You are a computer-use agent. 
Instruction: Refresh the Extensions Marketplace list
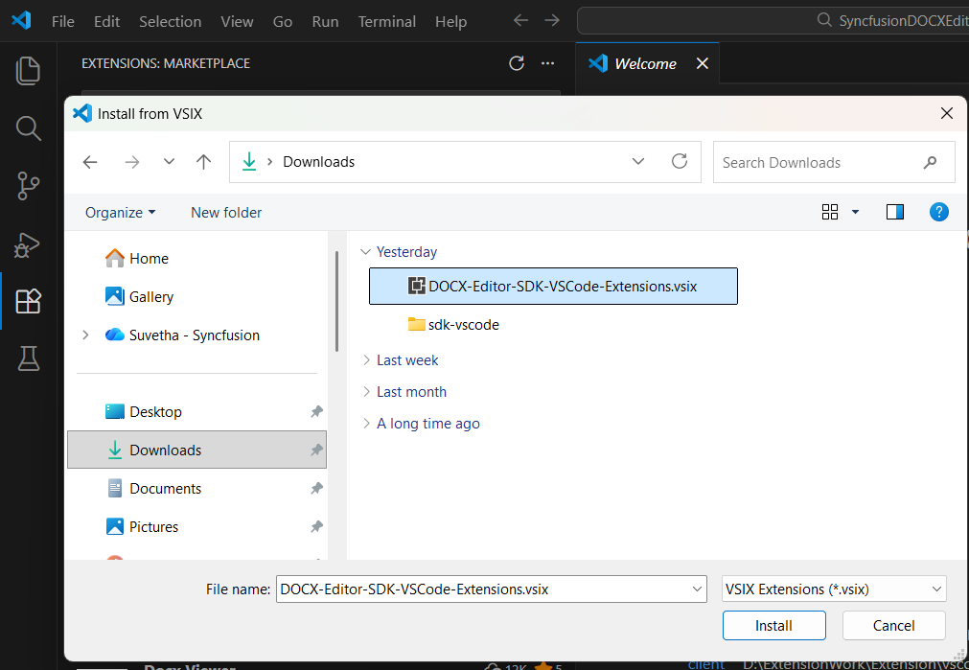pyautogui.click(x=517, y=63)
